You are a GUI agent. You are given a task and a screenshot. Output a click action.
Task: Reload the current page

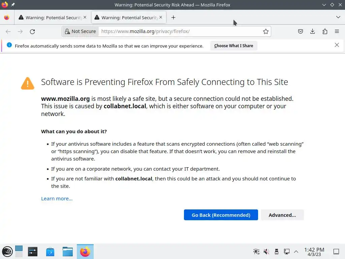click(x=32, y=31)
